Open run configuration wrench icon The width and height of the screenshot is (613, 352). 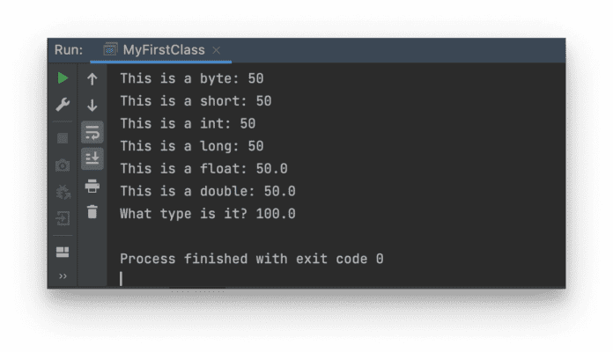(x=63, y=105)
